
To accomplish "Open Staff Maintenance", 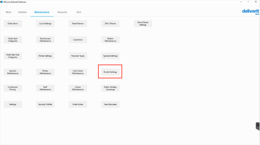I will tap(45, 88).
